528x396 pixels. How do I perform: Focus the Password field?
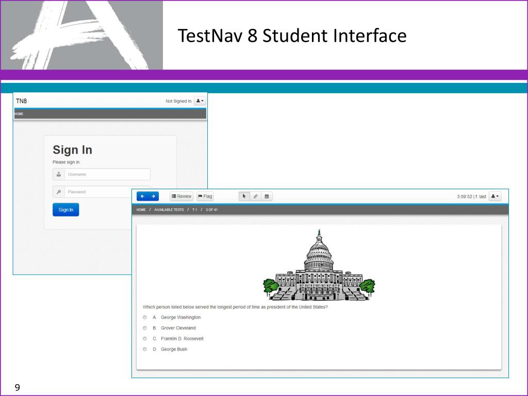[x=107, y=192]
